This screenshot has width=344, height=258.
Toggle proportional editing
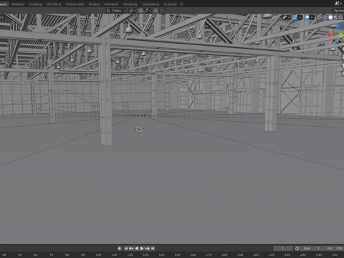coord(156,11)
